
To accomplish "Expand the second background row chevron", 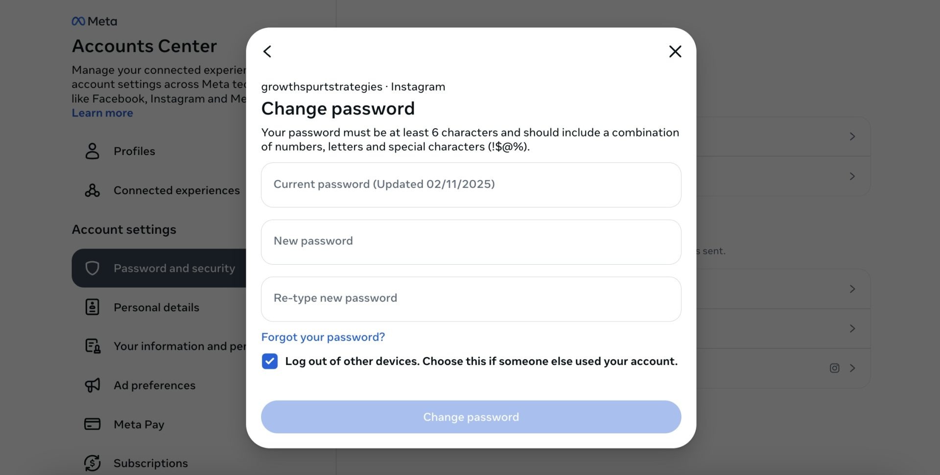I will 852,176.
